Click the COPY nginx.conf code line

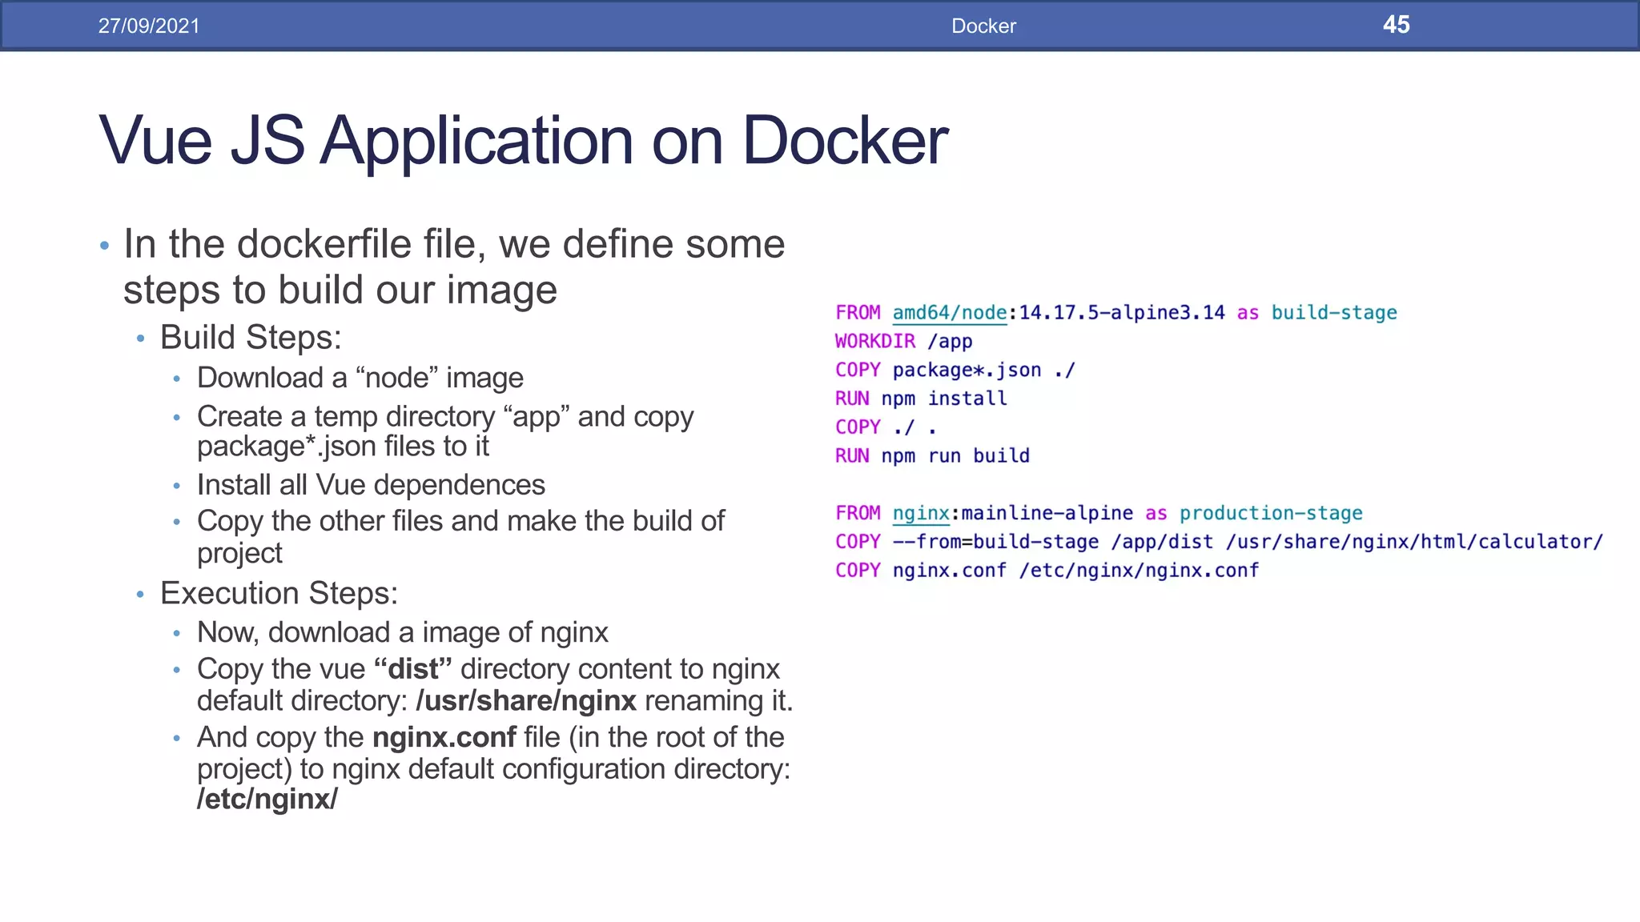pos(1047,571)
